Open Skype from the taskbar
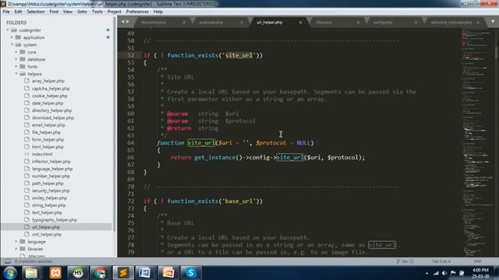The height and width of the screenshot is (280, 499). click(191, 273)
